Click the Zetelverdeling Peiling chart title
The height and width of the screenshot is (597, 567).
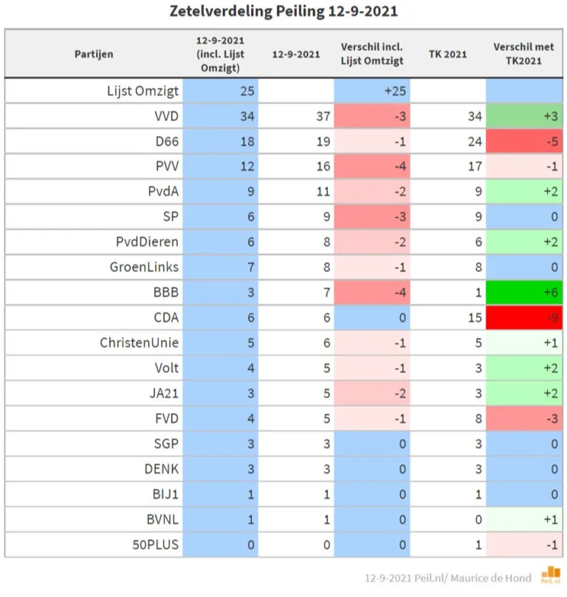(x=283, y=12)
